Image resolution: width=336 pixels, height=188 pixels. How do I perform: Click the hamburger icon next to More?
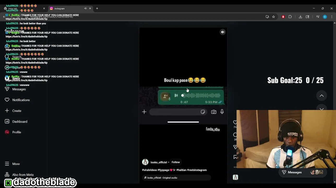(x=7, y=164)
